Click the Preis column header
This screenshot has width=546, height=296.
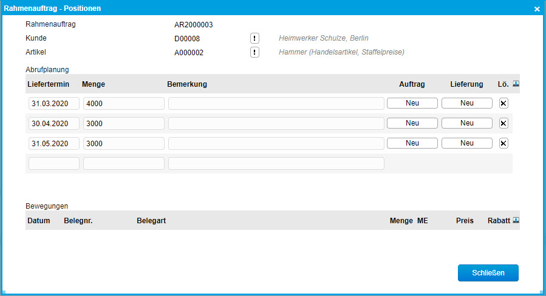(x=465, y=221)
